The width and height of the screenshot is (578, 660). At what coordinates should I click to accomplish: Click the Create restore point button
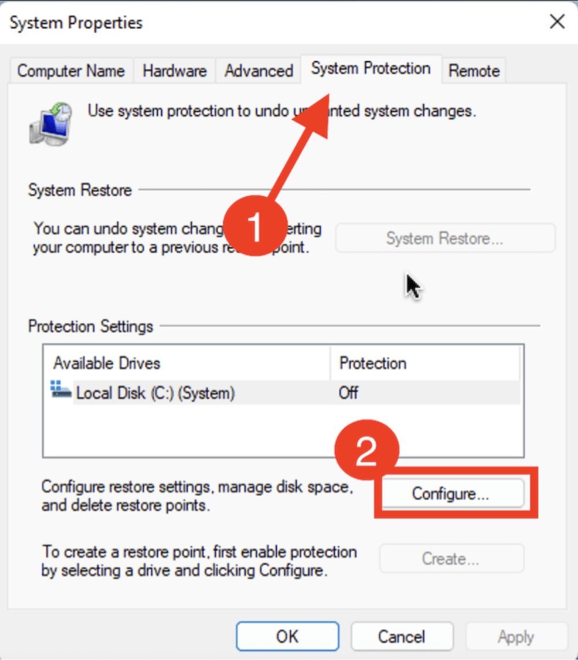451,558
